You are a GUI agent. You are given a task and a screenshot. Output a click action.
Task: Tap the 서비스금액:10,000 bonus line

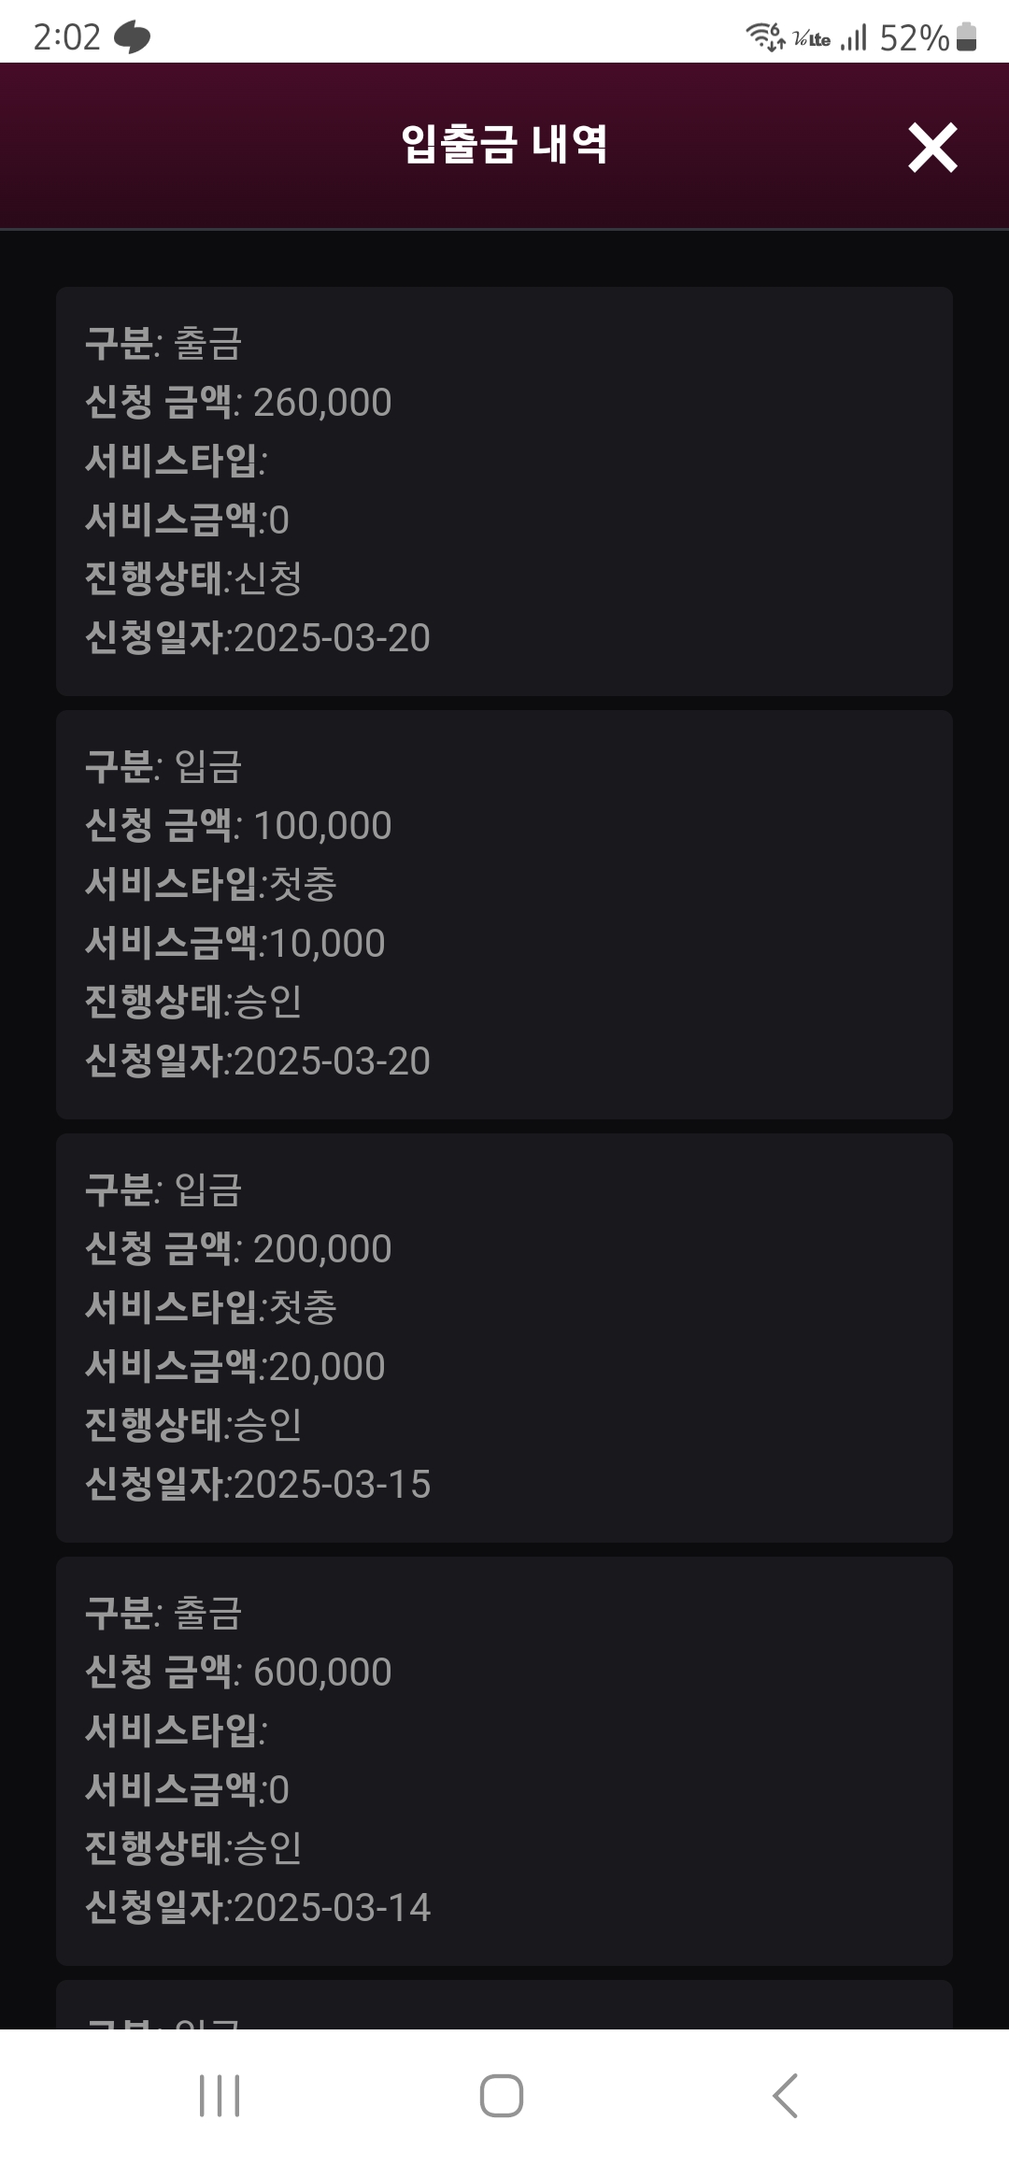click(x=234, y=944)
